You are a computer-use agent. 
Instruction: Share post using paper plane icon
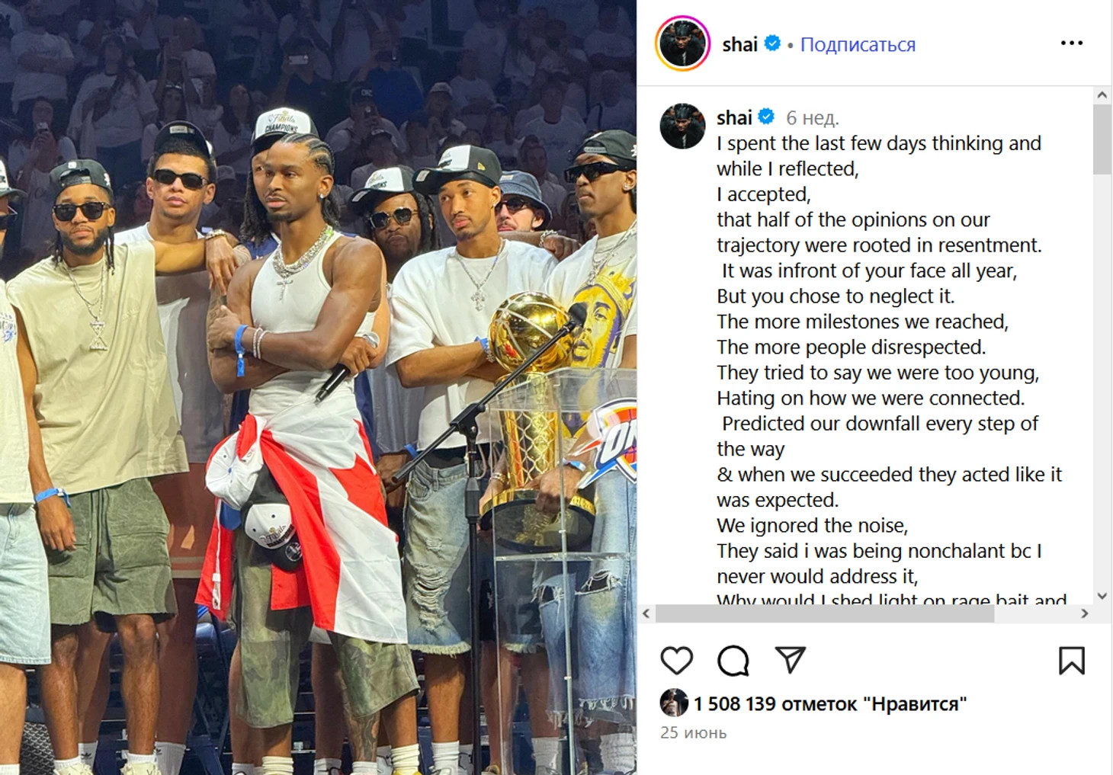point(790,660)
